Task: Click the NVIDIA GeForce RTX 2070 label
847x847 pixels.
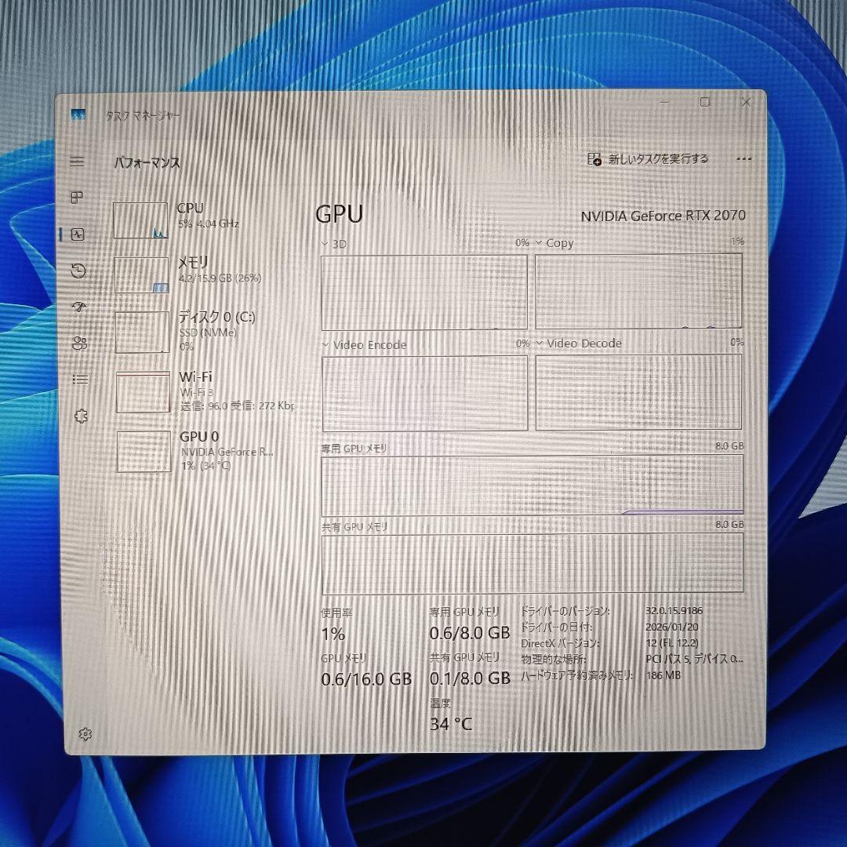Action: pyautogui.click(x=663, y=216)
